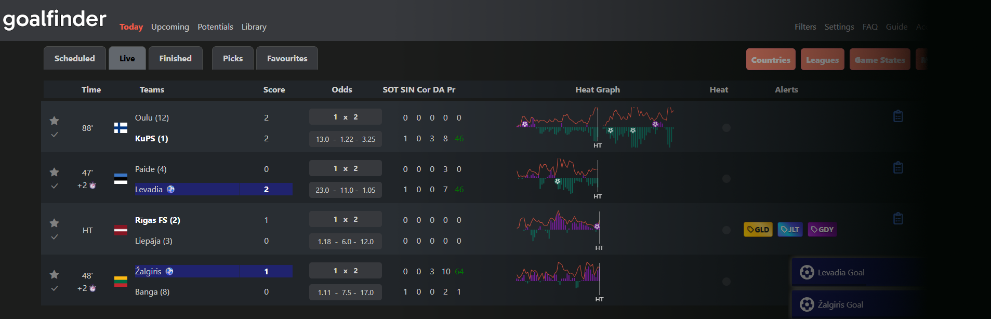Favourite the Paide vs Levadia match
This screenshot has height=319, width=991.
click(54, 172)
